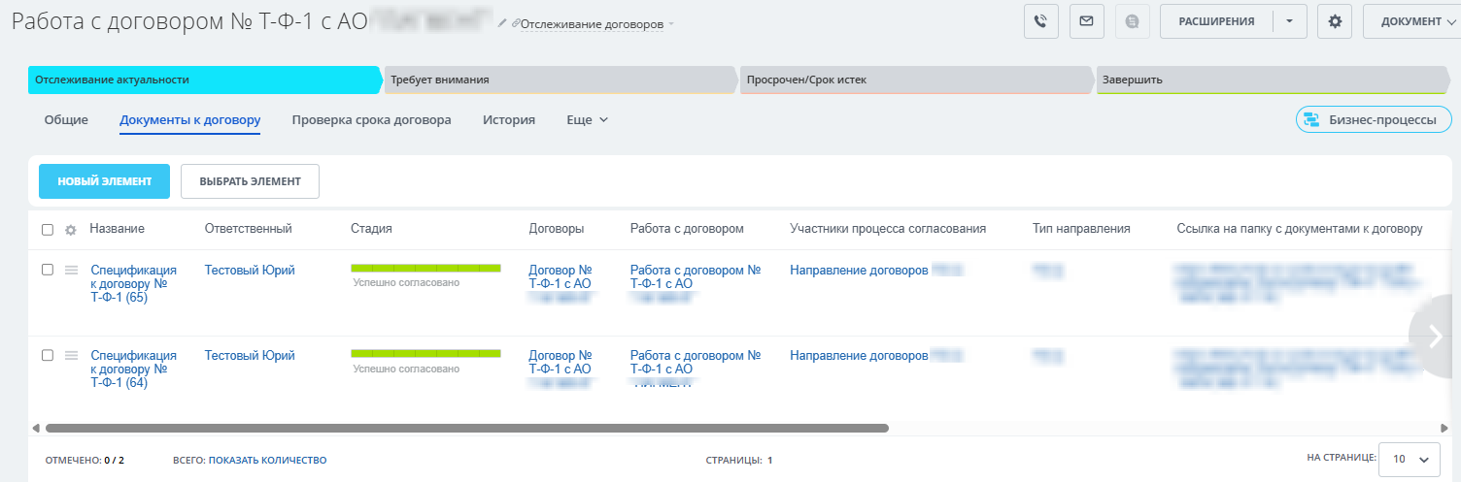Click Успешно согласовано text in row (64)
1461x482 pixels.
pos(406,369)
